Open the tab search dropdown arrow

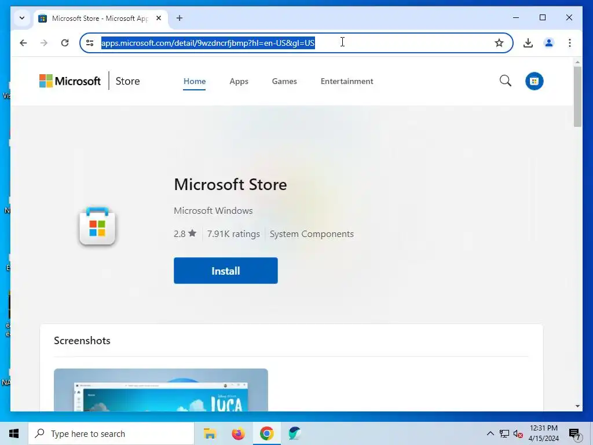tap(22, 18)
